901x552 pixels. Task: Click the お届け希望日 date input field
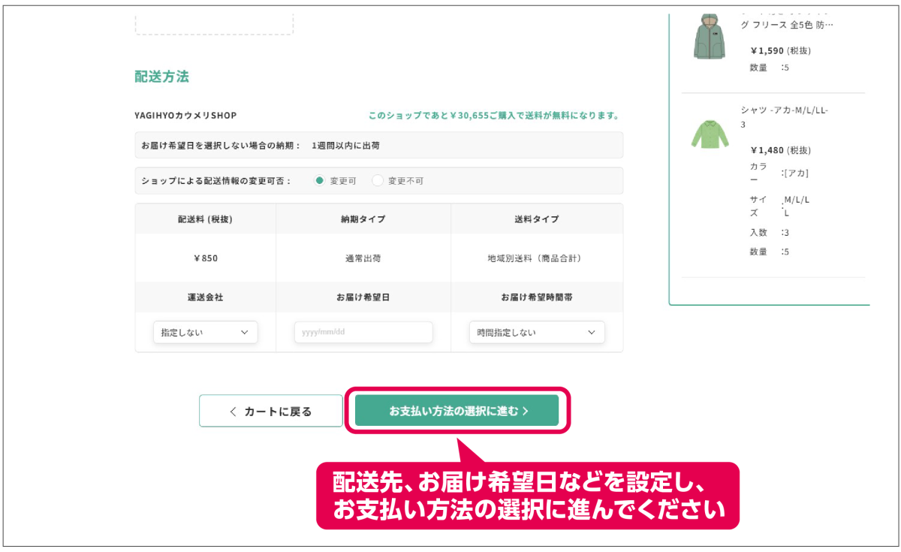(x=363, y=333)
